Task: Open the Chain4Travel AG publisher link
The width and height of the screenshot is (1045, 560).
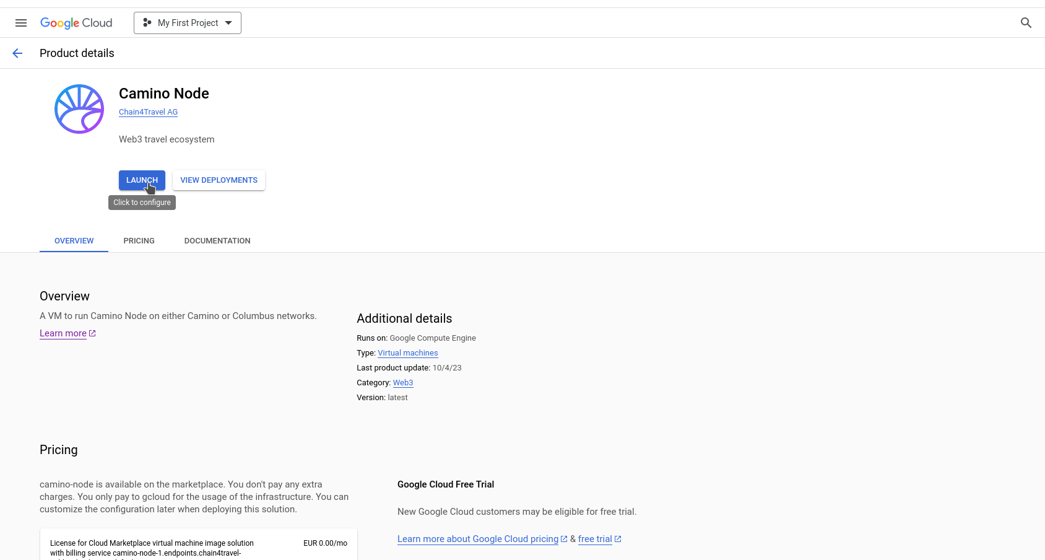Action: 148,112
